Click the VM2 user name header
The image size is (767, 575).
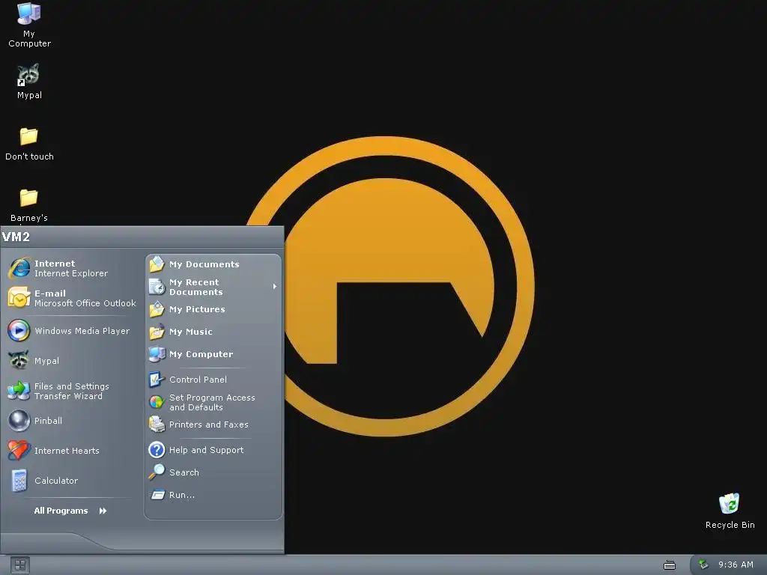tap(16, 237)
